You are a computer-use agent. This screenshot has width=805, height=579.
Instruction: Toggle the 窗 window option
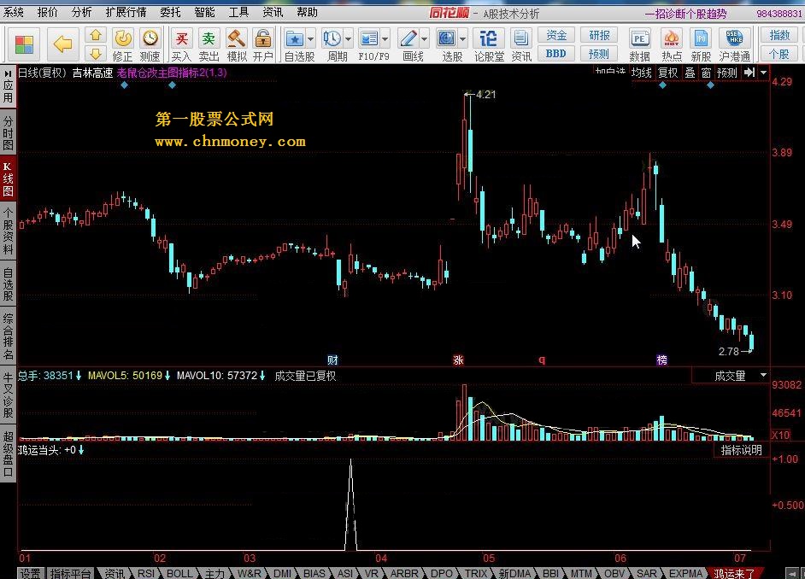(x=707, y=73)
